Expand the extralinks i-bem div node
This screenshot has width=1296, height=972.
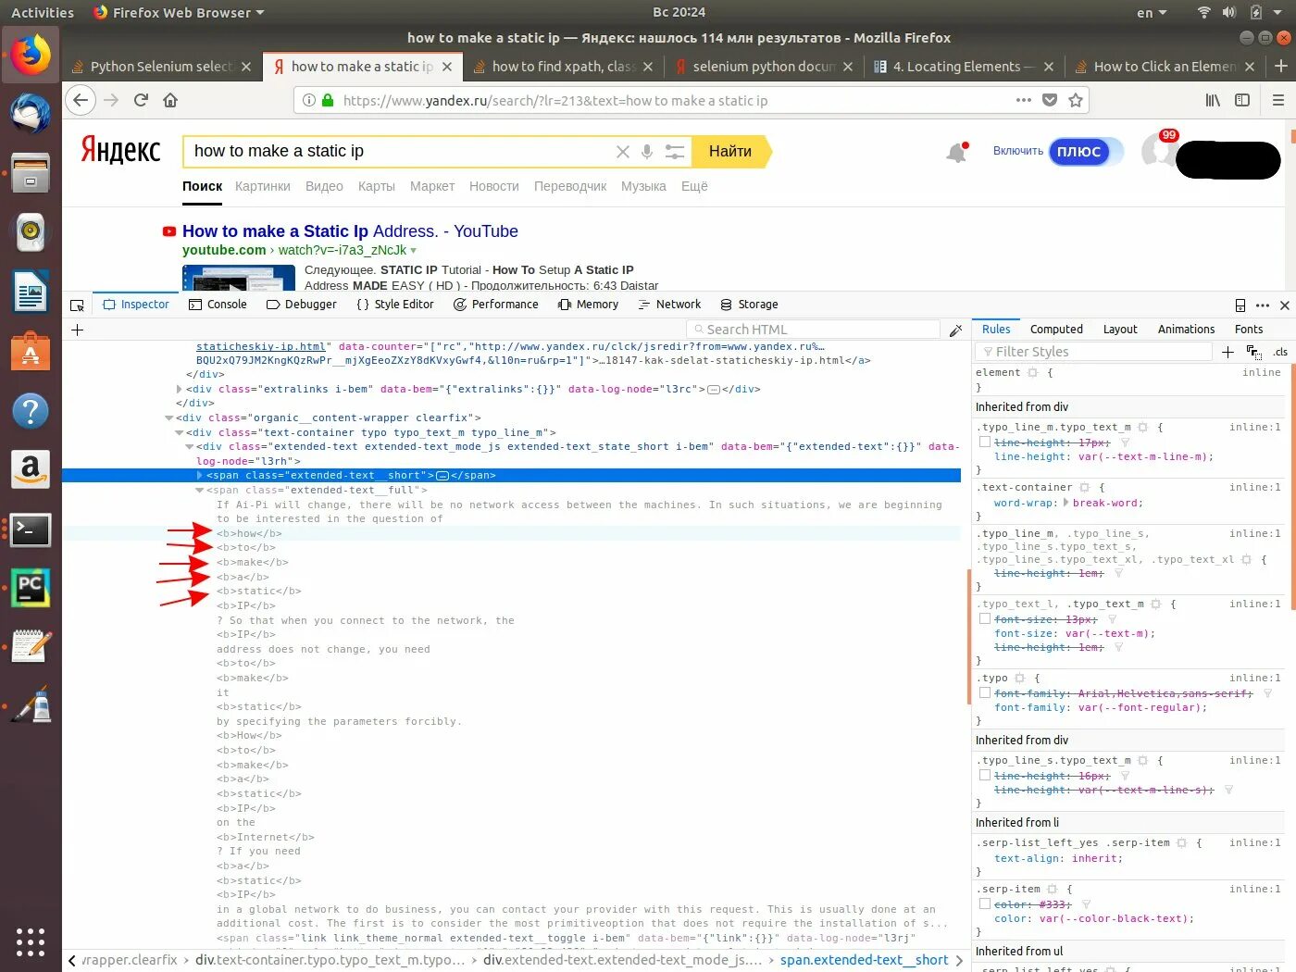[180, 390]
